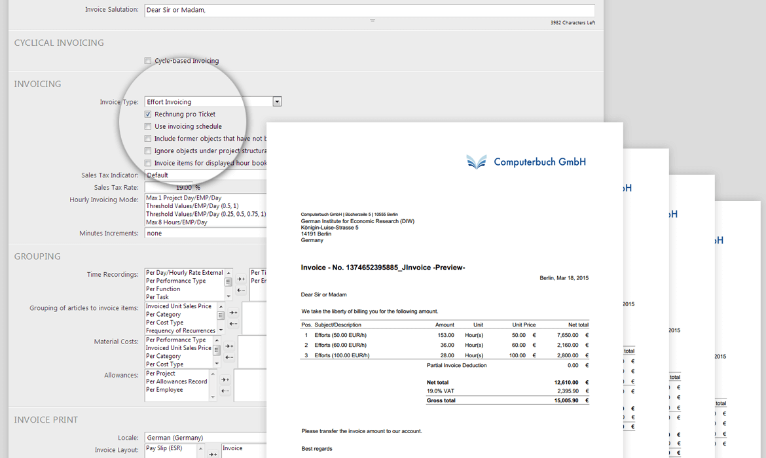The image size is (766, 458).
Task: Remove Allowances grouping with arrow-minus button
Action: [x=225, y=391]
